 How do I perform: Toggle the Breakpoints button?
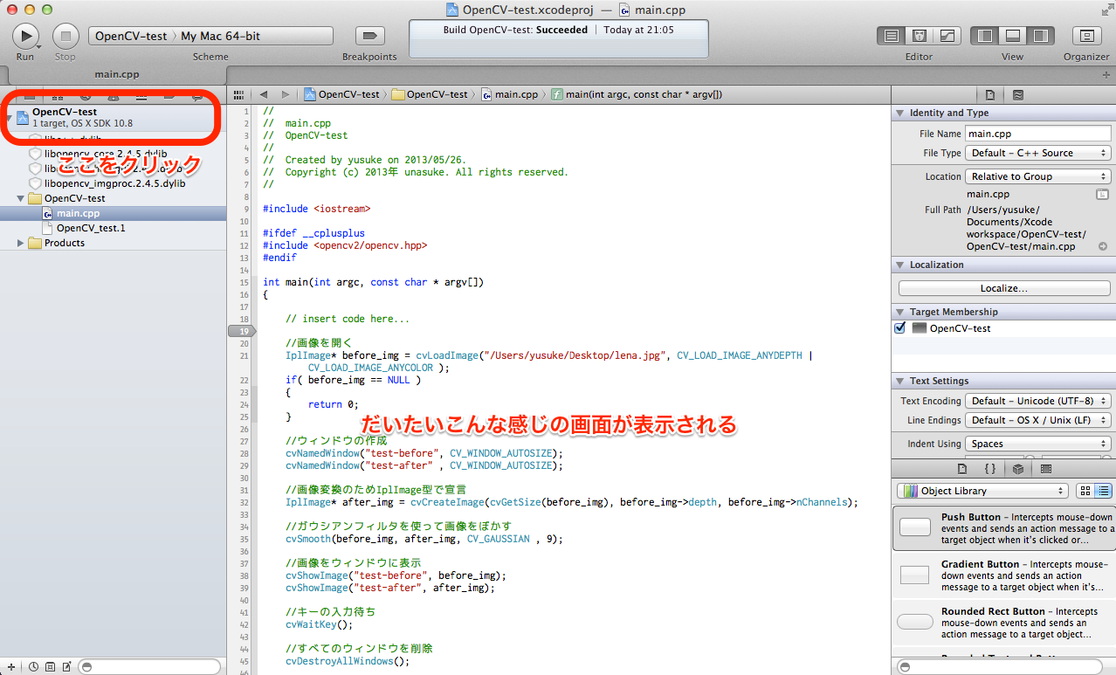(369, 36)
